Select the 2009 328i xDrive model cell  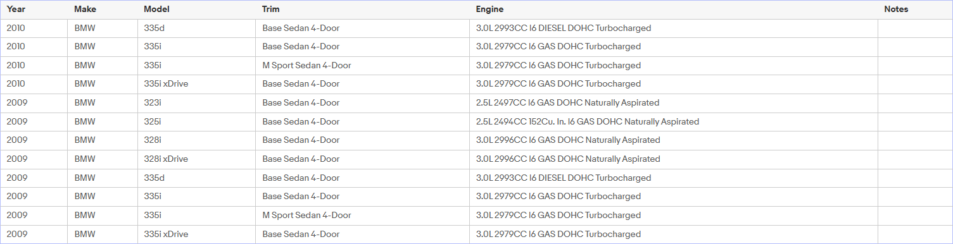[x=196, y=159]
